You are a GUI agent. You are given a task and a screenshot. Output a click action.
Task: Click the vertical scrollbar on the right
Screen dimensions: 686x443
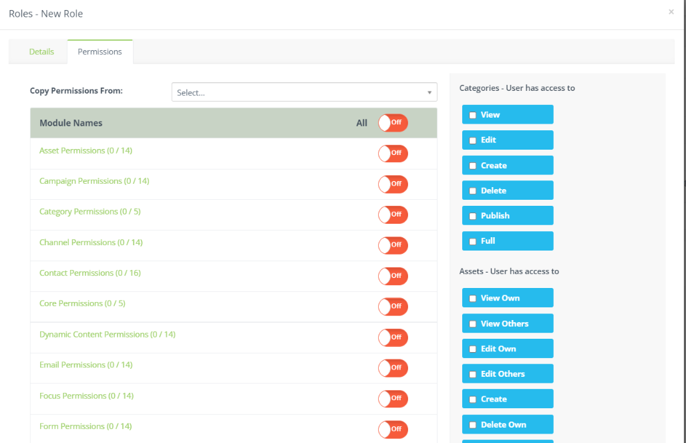[x=682, y=200]
